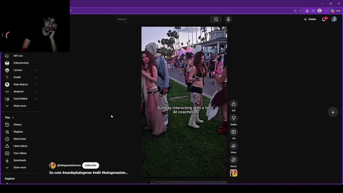Open the Kalogerassistersxo channel avatar
343x193 pixels.
(52, 165)
